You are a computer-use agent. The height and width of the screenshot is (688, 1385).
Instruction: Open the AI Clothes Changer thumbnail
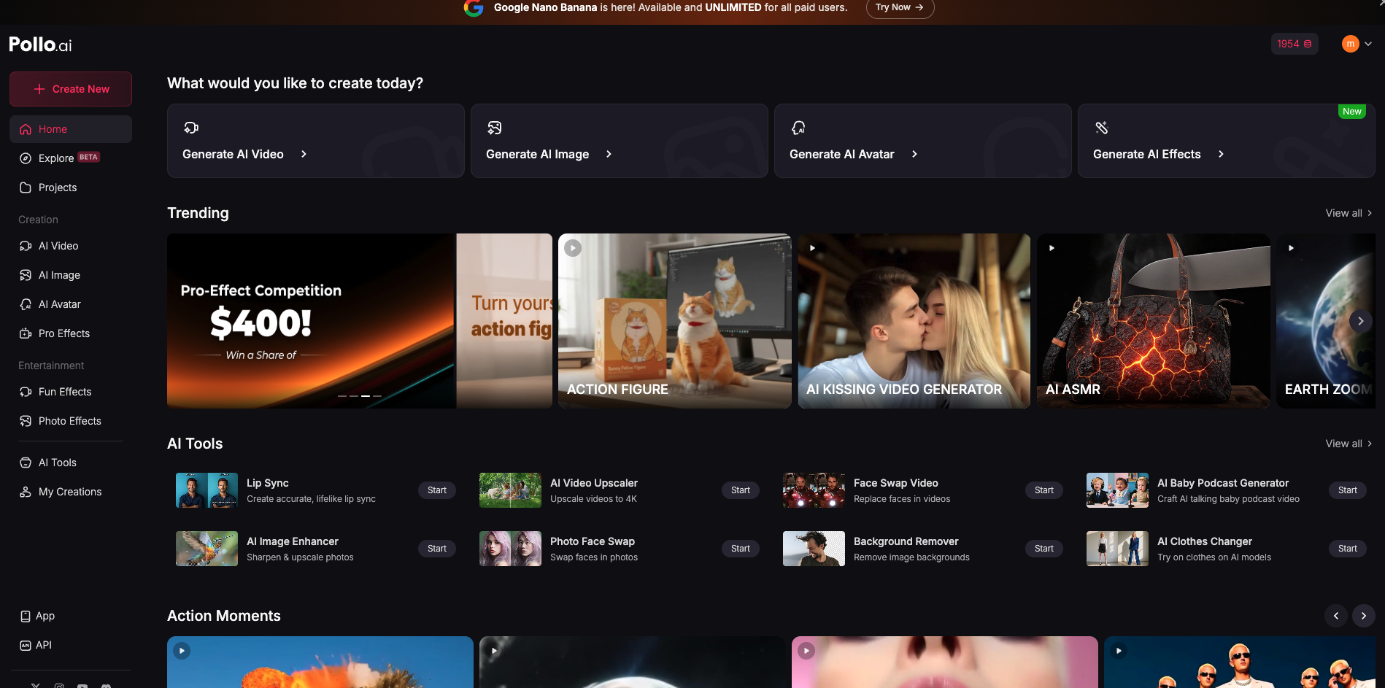tap(1117, 549)
